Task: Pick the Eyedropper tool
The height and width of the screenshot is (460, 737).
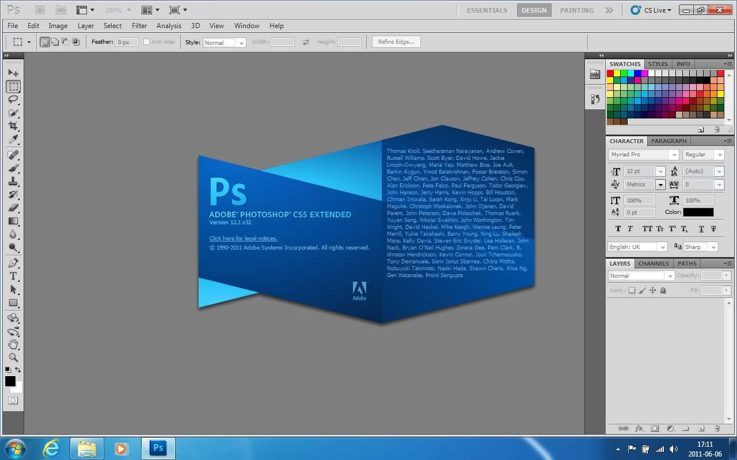Action: pyautogui.click(x=13, y=140)
